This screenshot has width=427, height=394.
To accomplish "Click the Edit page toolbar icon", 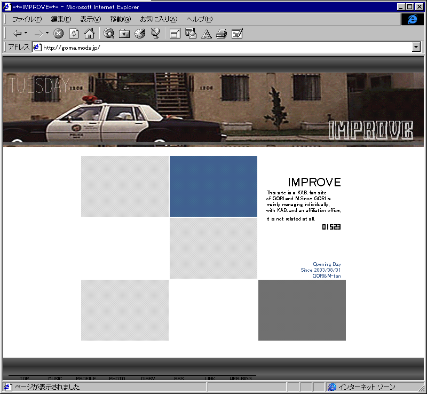I will click(x=237, y=34).
